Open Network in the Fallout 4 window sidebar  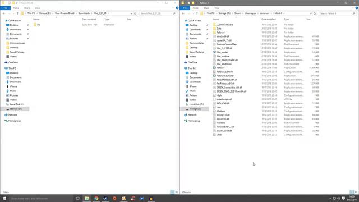(192, 115)
